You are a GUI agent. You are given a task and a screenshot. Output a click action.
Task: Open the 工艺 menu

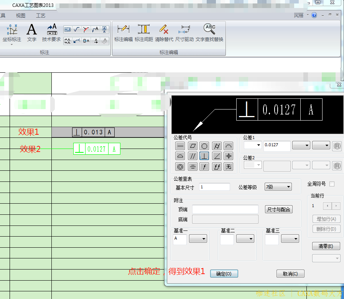click(x=40, y=15)
